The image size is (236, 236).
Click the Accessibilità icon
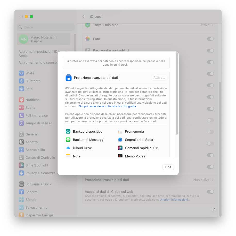click(x=21, y=150)
